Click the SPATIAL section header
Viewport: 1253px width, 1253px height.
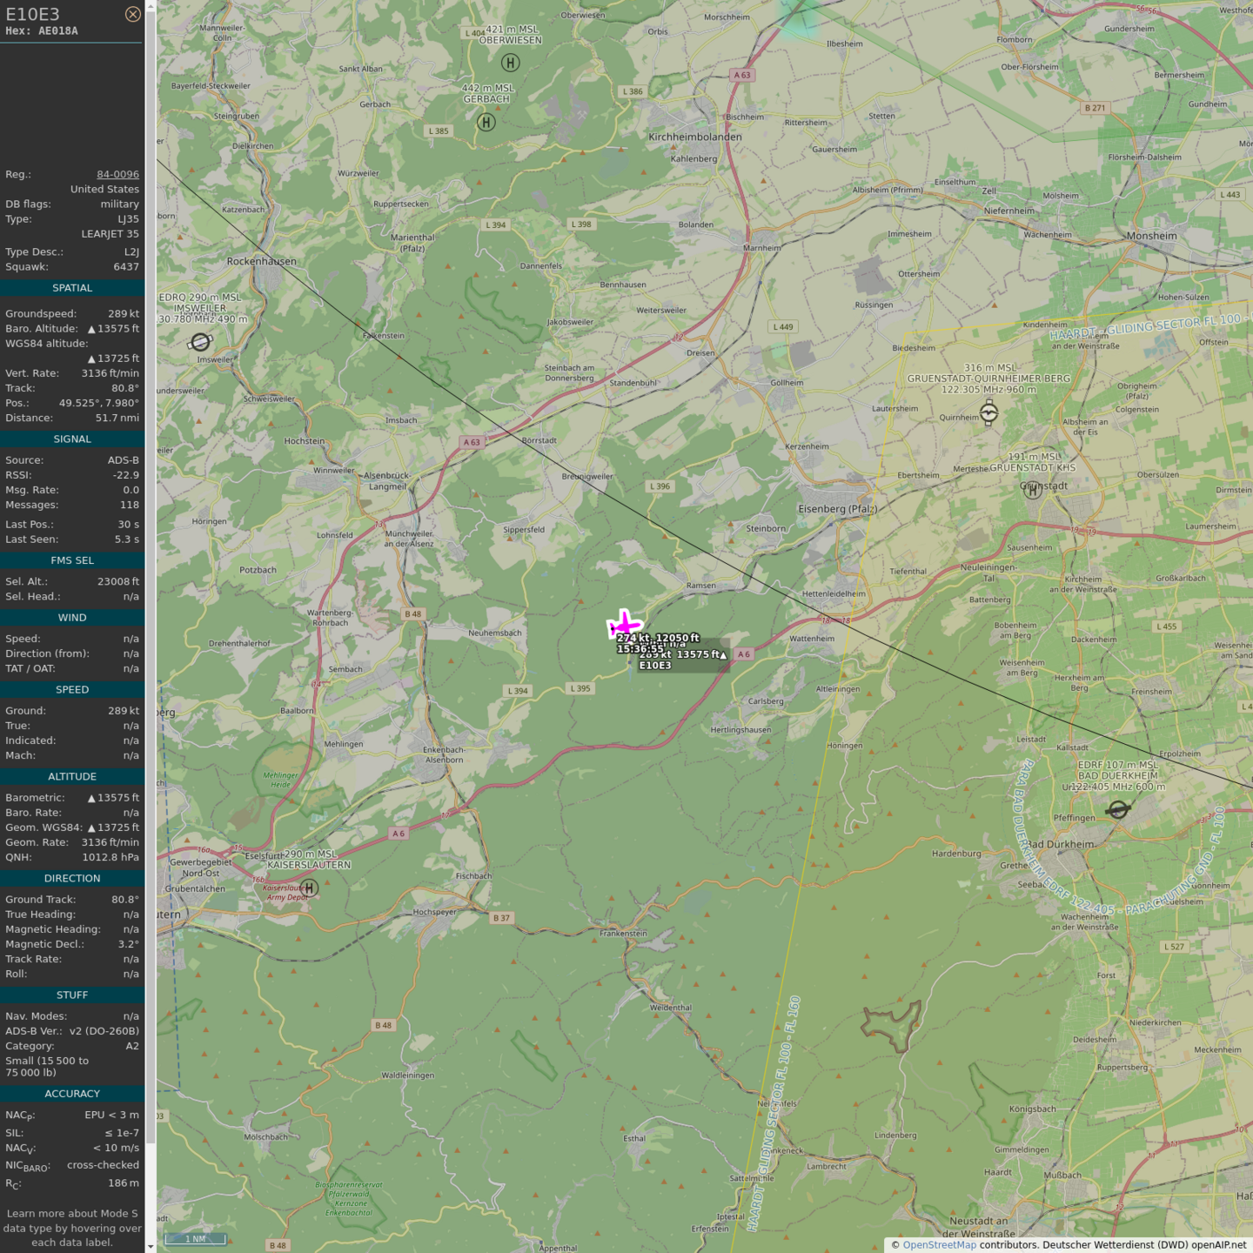(72, 288)
